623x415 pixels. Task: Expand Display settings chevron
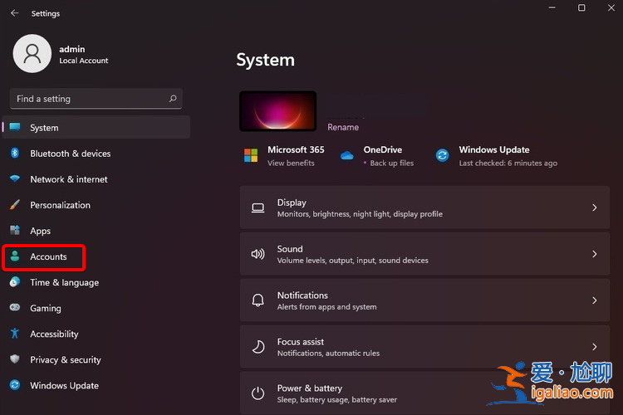click(595, 207)
